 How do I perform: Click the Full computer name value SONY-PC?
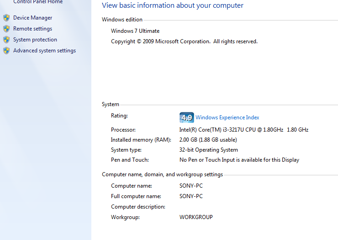[191, 196]
